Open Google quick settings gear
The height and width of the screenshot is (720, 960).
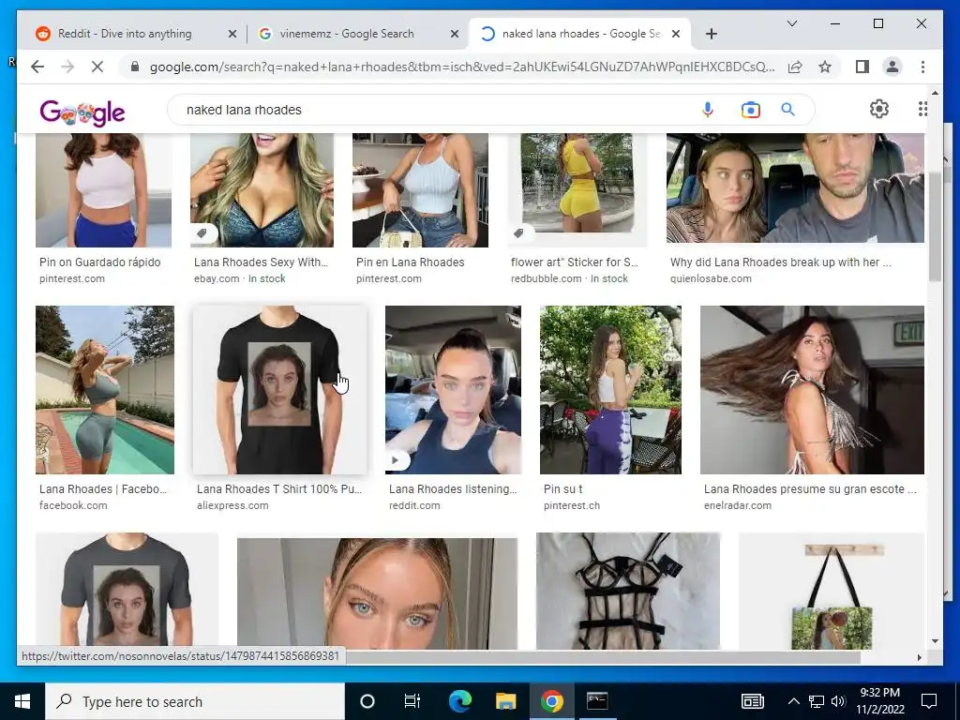[x=878, y=109]
